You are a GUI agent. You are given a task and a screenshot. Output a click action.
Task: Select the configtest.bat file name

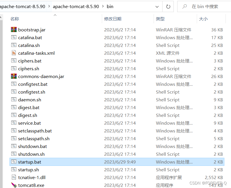pyautogui.click(x=33, y=84)
